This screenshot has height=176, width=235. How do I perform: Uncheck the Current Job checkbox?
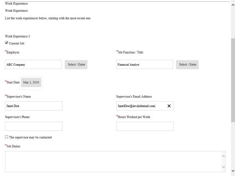[7, 43]
